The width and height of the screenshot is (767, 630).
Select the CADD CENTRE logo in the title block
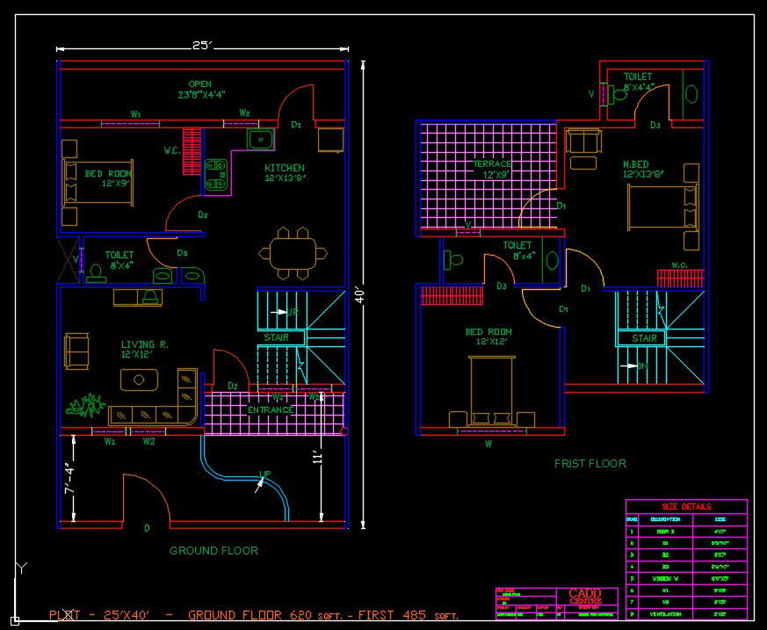click(585, 596)
